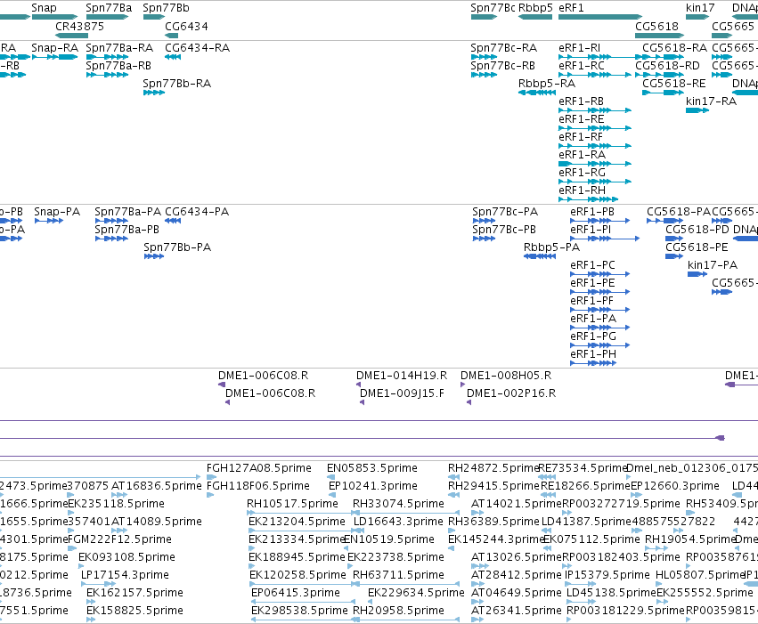Open the Rbbp5-RA transcript label
This screenshot has height=624, width=758.
pyautogui.click(x=547, y=84)
